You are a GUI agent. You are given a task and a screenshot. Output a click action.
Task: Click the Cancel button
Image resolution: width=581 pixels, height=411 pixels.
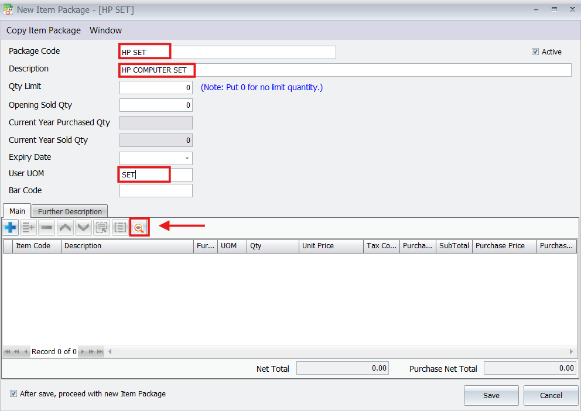(x=551, y=395)
